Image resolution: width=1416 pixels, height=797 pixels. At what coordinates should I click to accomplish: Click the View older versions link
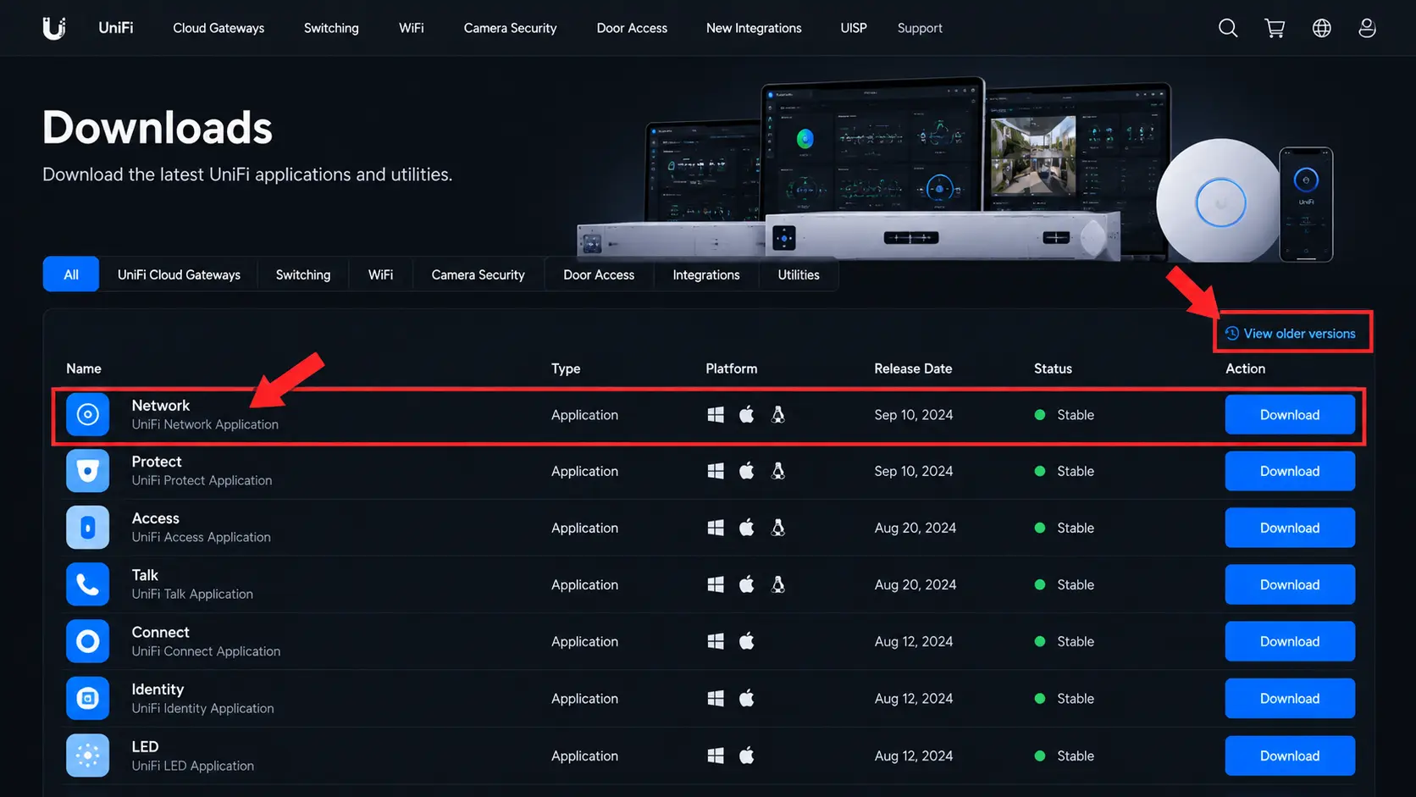click(1291, 333)
